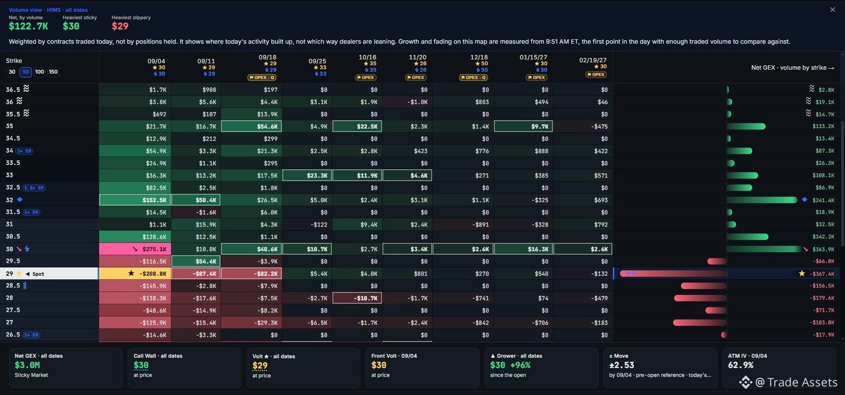This screenshot has height=395, width=845.
Task: Click the waves icon beside strike 36
Action: tap(19, 101)
